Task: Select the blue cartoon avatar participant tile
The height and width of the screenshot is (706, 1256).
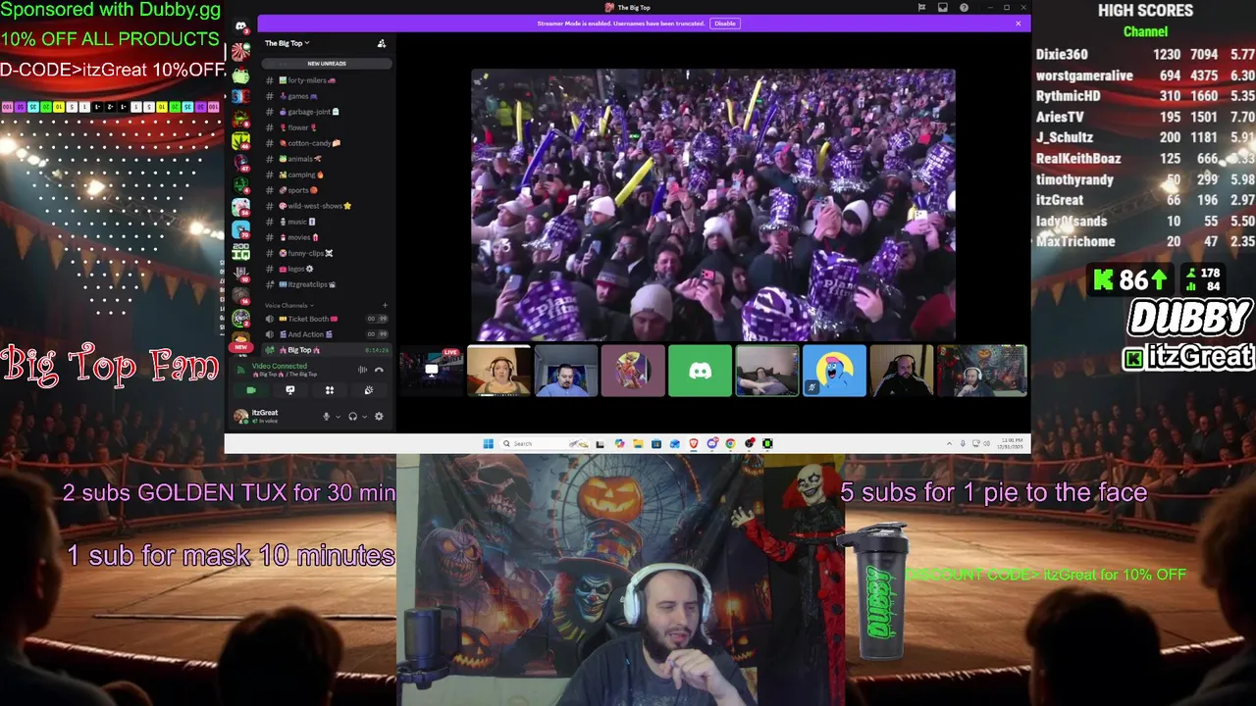Action: (834, 371)
